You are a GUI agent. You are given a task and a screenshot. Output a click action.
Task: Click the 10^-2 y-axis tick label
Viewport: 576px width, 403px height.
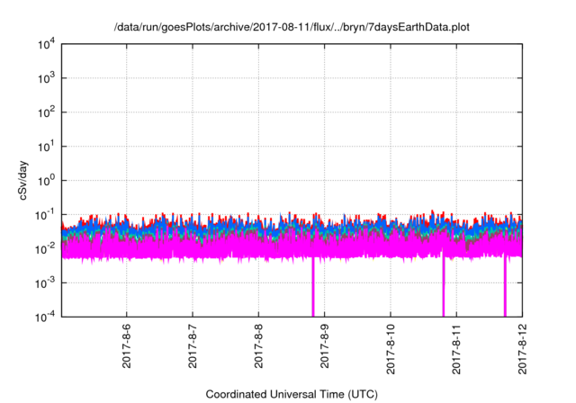45,249
